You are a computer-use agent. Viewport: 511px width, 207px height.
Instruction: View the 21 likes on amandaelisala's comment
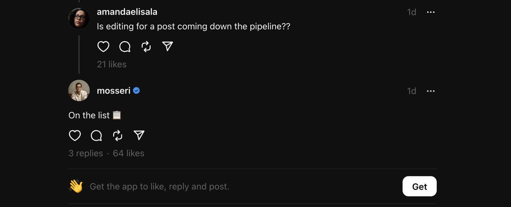tap(112, 64)
